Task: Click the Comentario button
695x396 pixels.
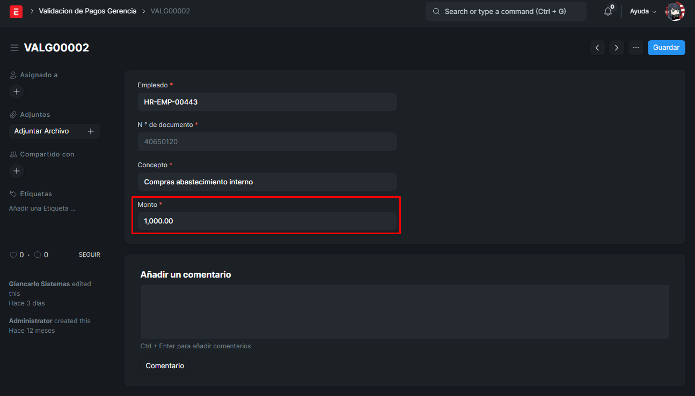Action: tap(165, 366)
